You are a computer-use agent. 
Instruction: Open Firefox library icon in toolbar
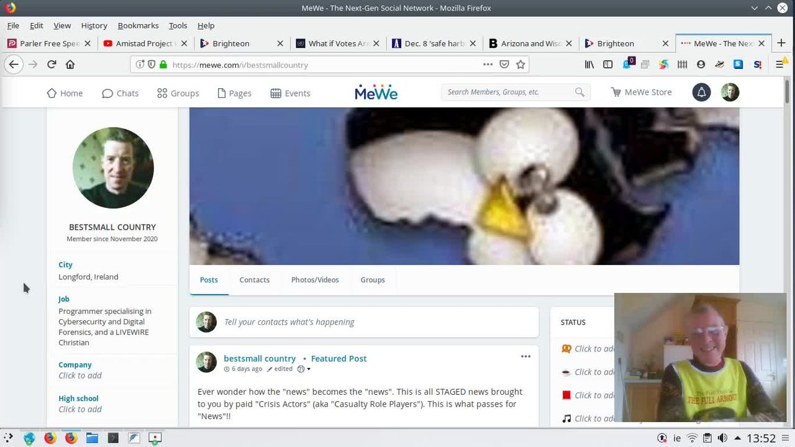coord(589,65)
